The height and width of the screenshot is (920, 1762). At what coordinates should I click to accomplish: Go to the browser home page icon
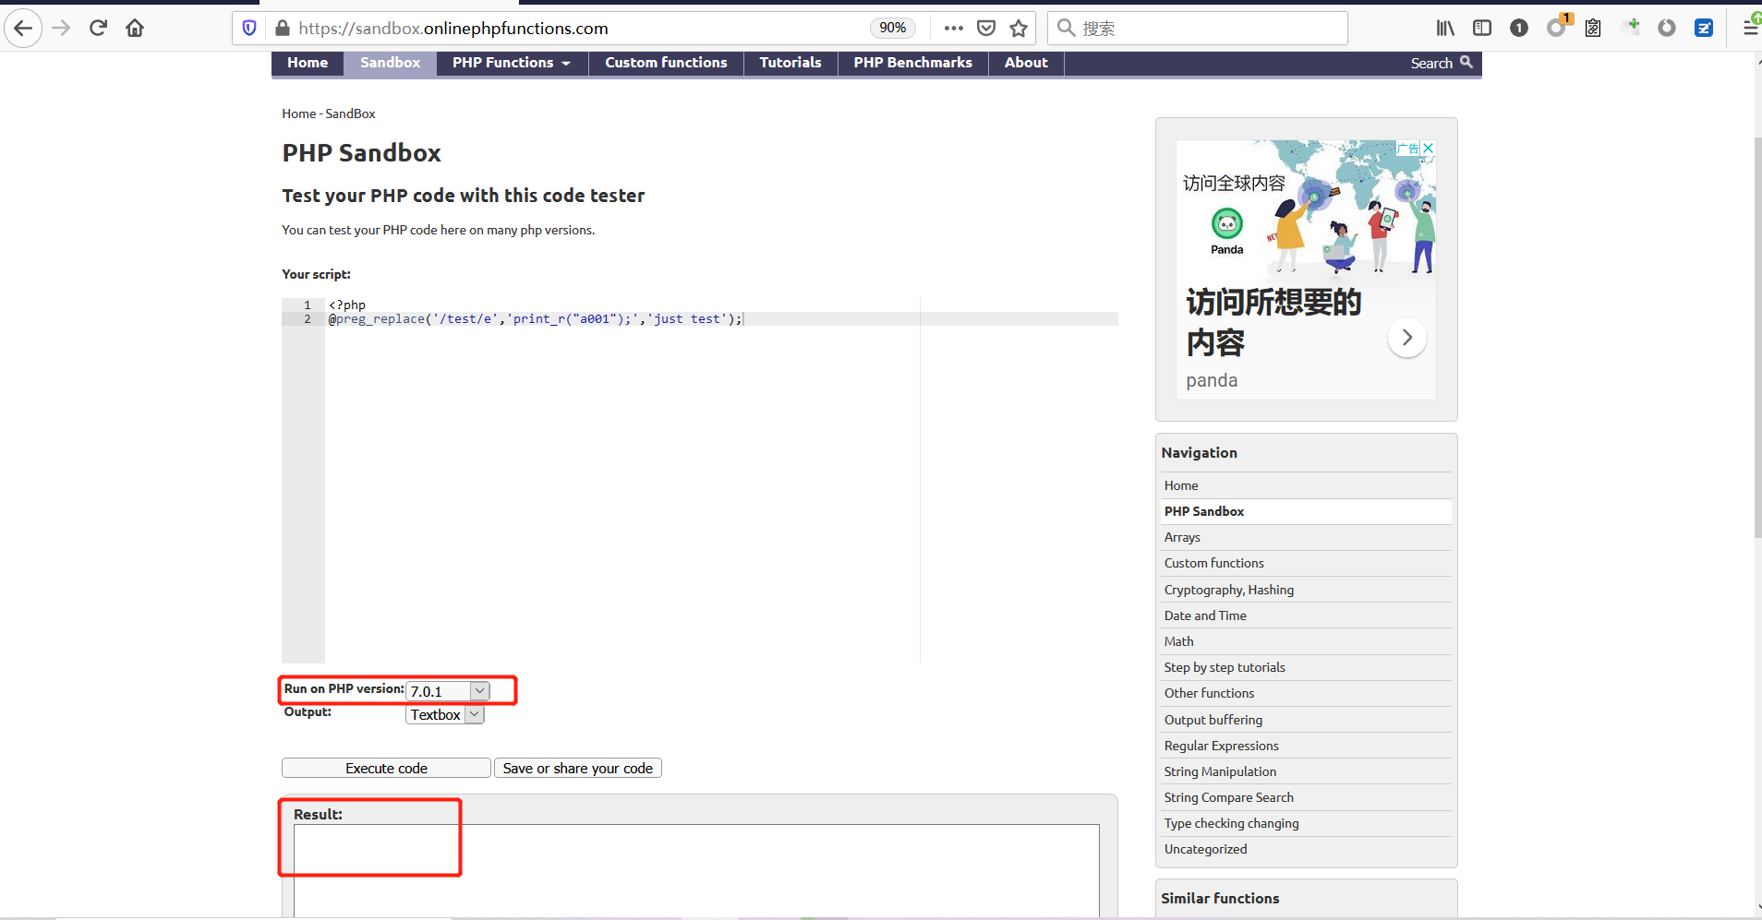coord(134,28)
